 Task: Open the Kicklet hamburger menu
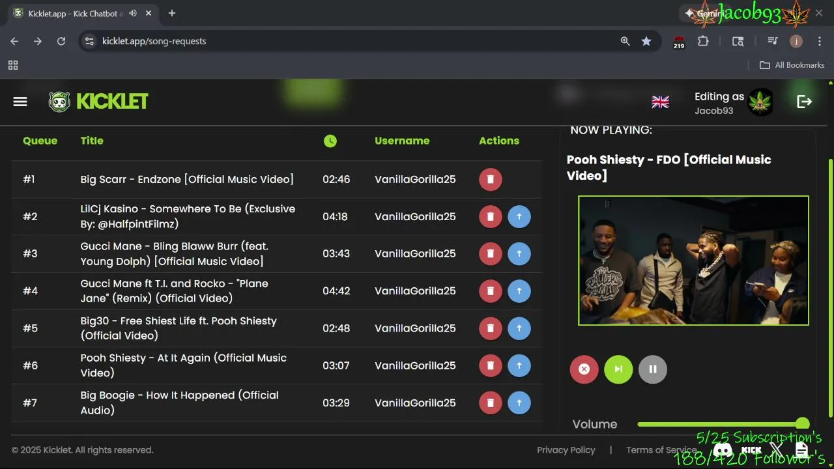pos(20,102)
